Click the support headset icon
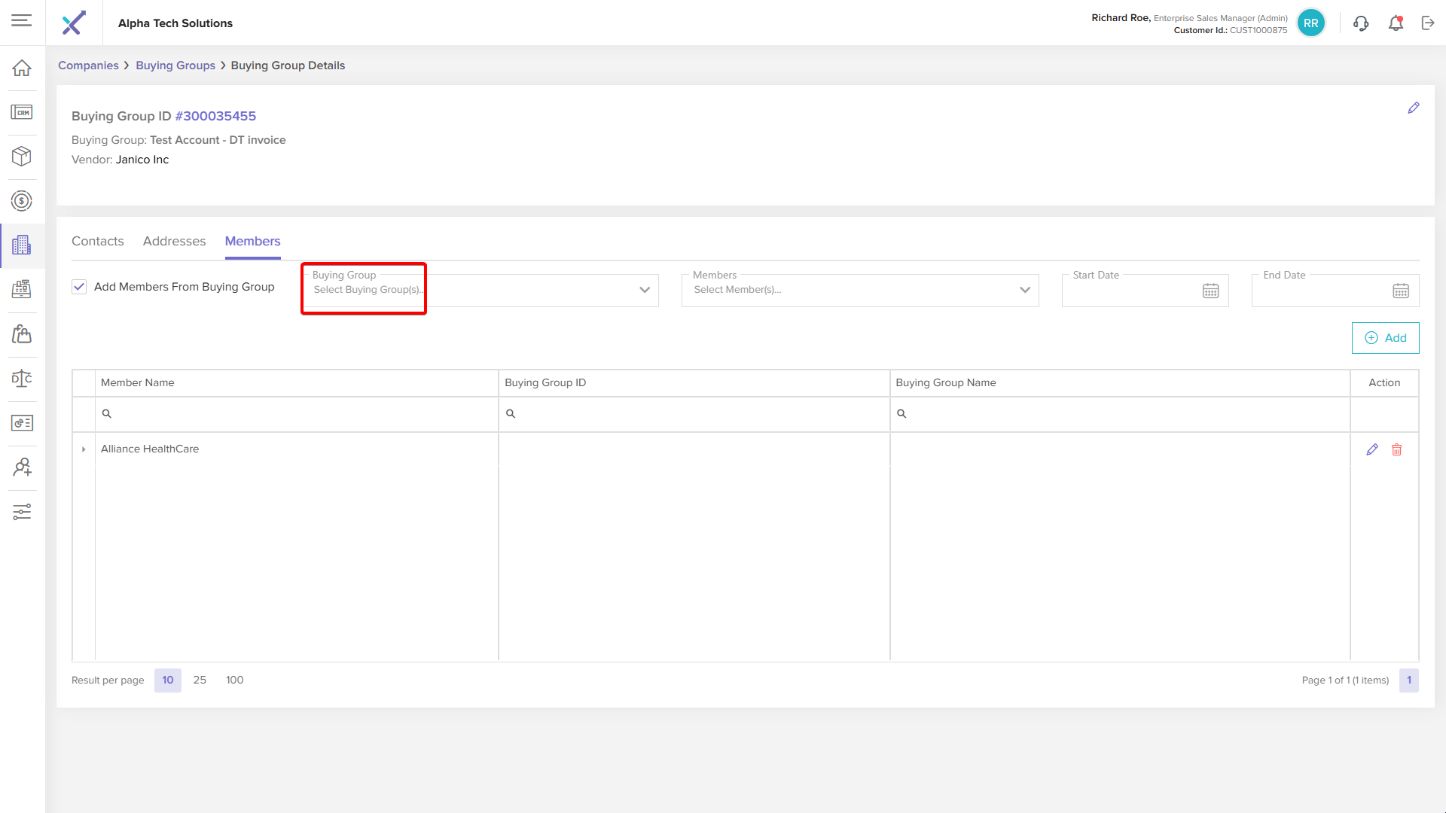Screen dimensions: 1446x813 coord(1361,23)
